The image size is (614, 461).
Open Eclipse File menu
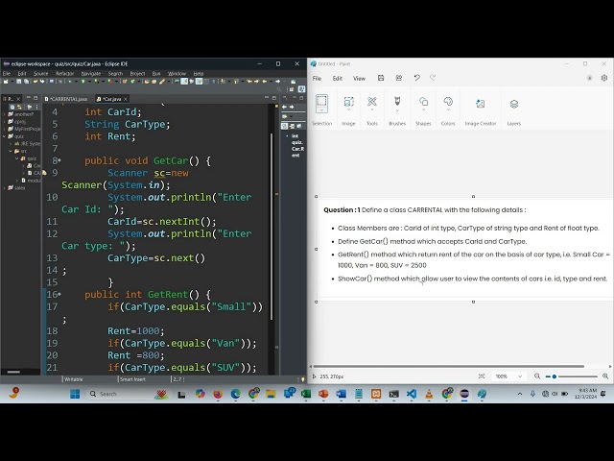pyautogui.click(x=7, y=73)
